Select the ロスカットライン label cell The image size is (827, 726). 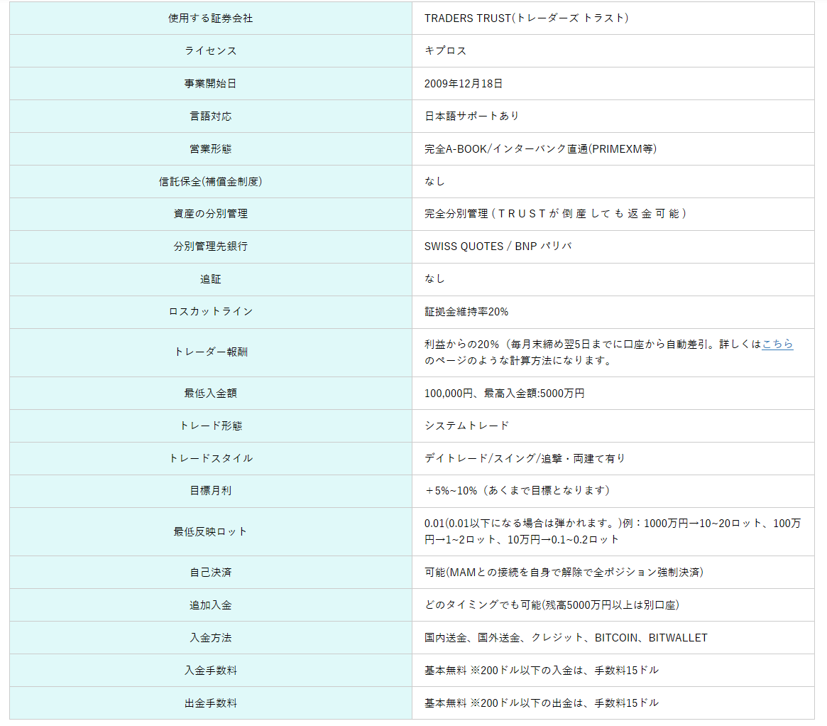pyautogui.click(x=210, y=312)
